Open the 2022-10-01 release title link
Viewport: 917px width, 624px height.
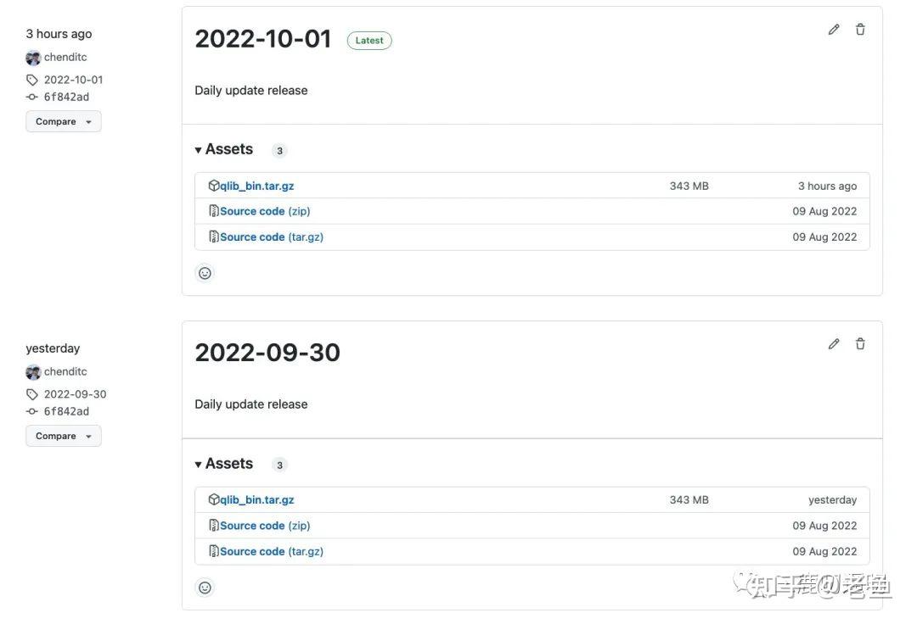262,39
